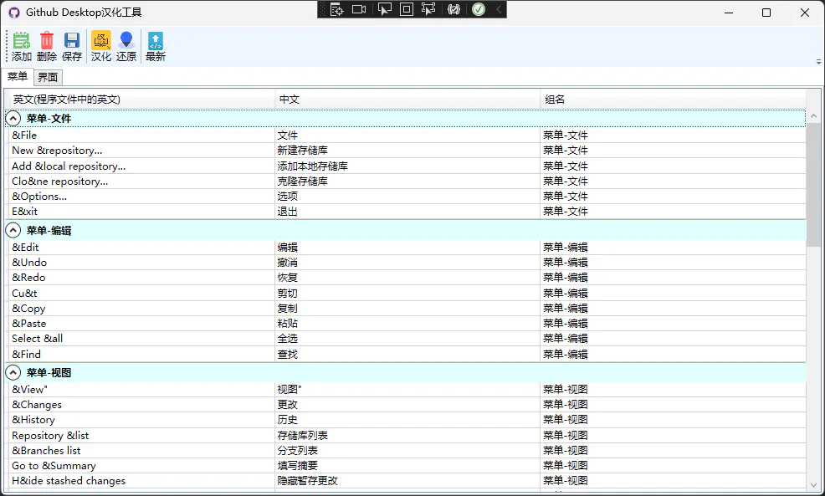
Task: Select the 菜单 tab
Action: coord(17,76)
